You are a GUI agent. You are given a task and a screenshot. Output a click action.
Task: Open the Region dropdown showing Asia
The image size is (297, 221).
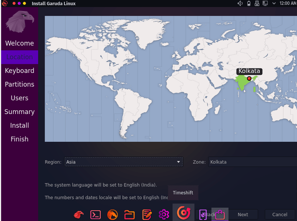[124, 162]
